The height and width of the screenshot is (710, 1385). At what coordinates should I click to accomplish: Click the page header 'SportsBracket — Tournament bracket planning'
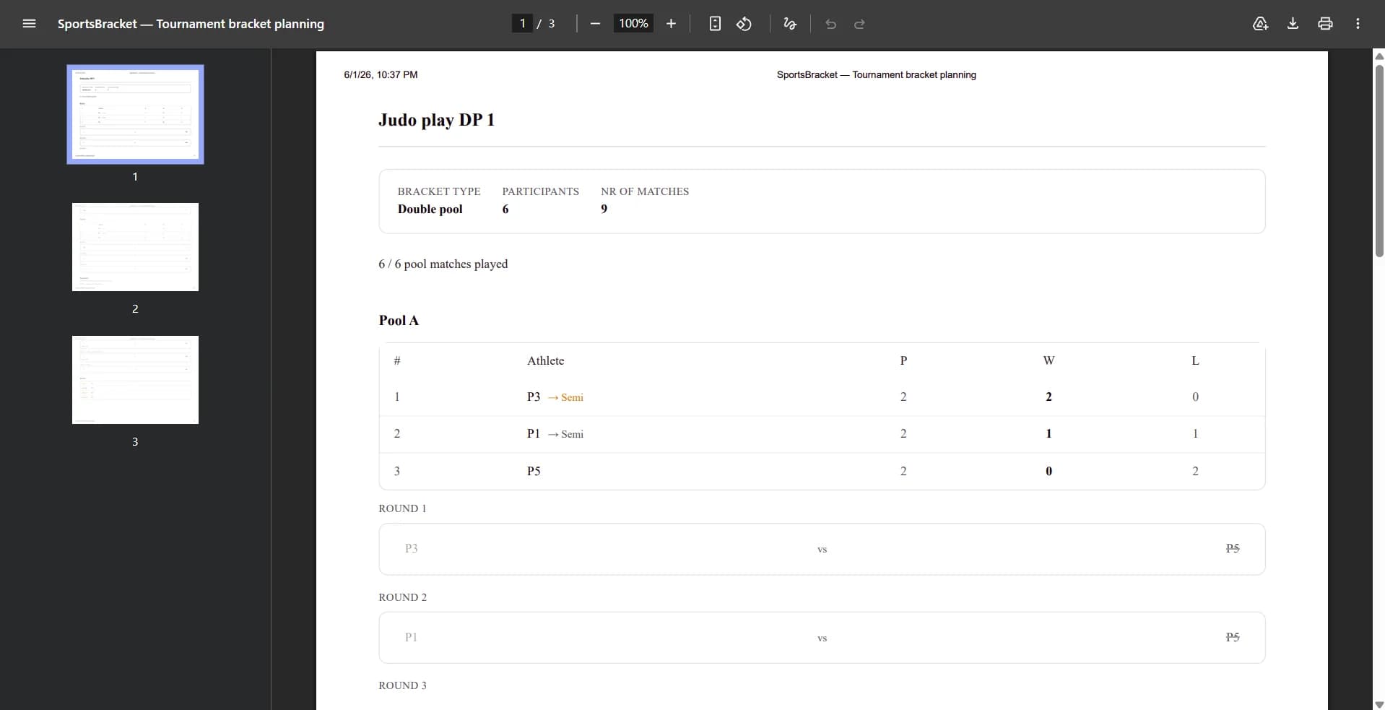pos(876,74)
